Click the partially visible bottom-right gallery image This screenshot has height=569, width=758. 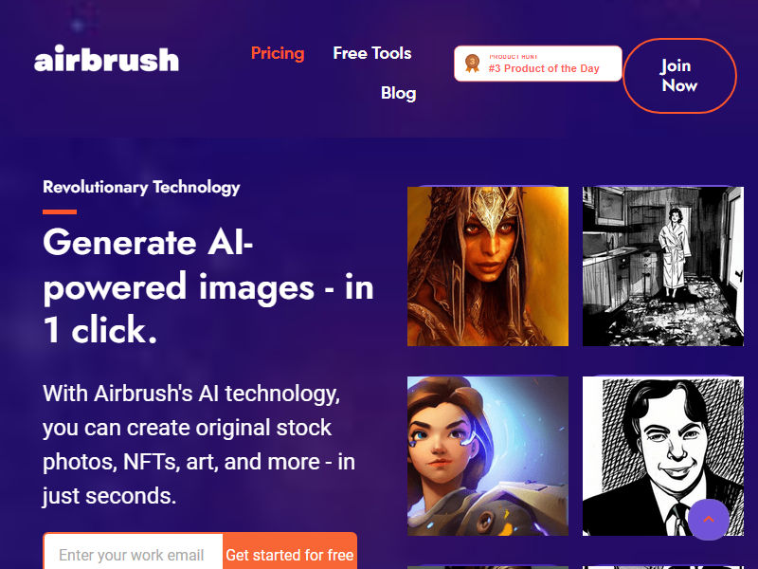pos(662,567)
